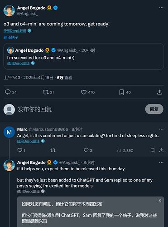Viewport: 168px width, 227px height.
Task: Click the 回复 reply button
Action: point(154,109)
